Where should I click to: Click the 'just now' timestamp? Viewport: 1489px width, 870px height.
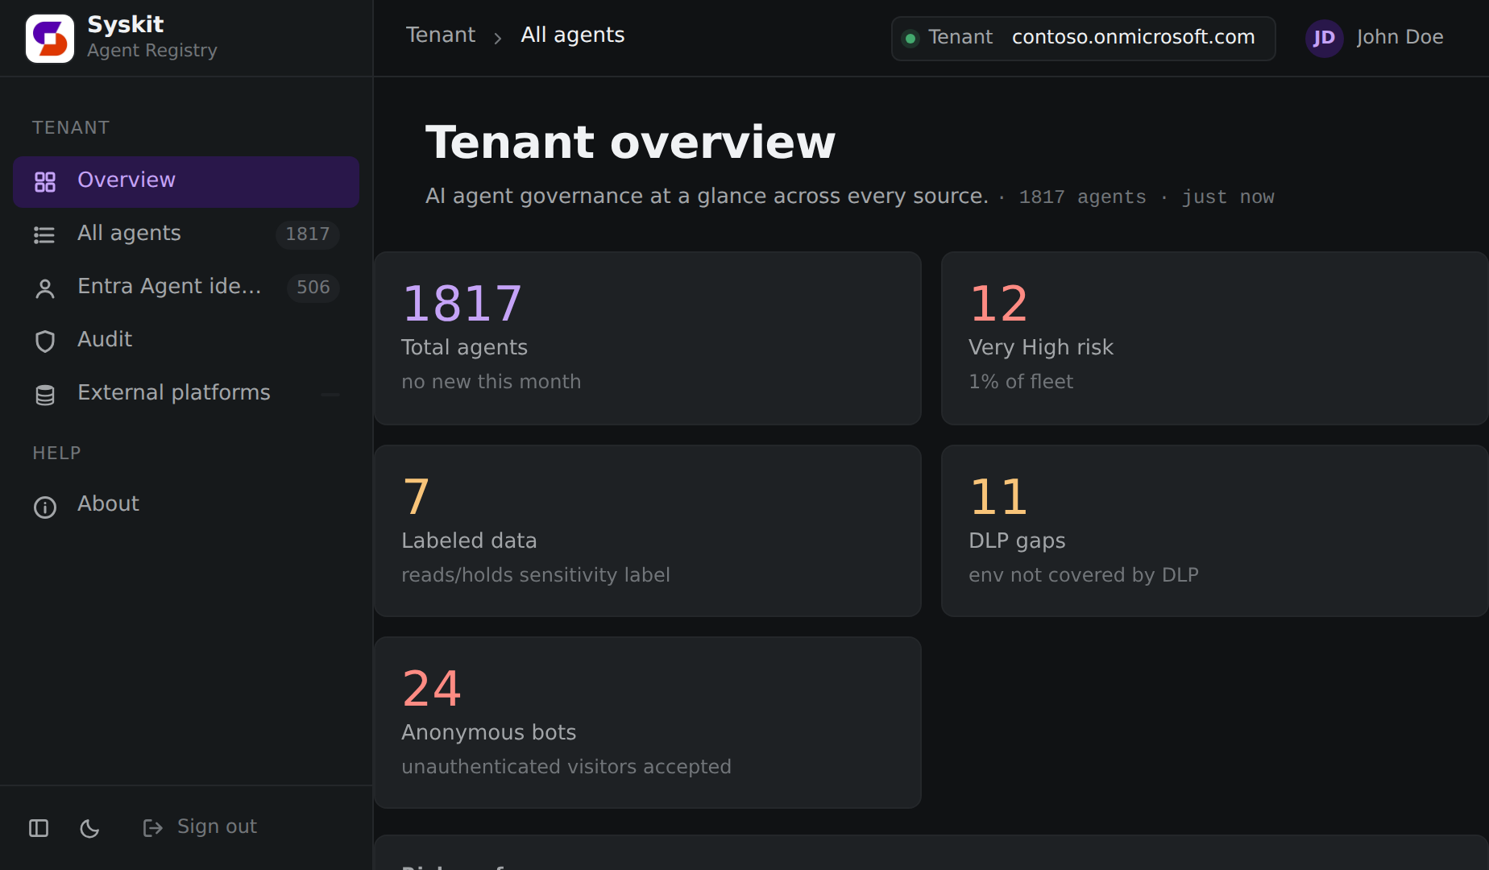pyautogui.click(x=1228, y=197)
